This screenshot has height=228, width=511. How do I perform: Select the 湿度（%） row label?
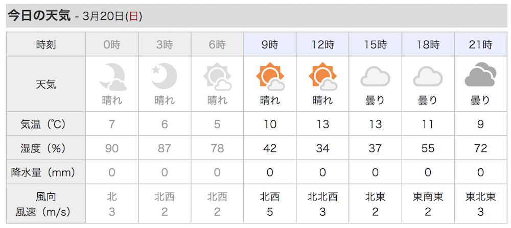[x=46, y=148]
